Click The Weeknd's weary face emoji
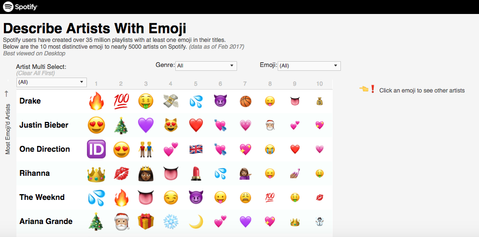 (245, 197)
